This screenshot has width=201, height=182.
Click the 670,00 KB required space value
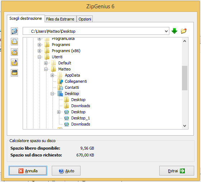(85, 155)
